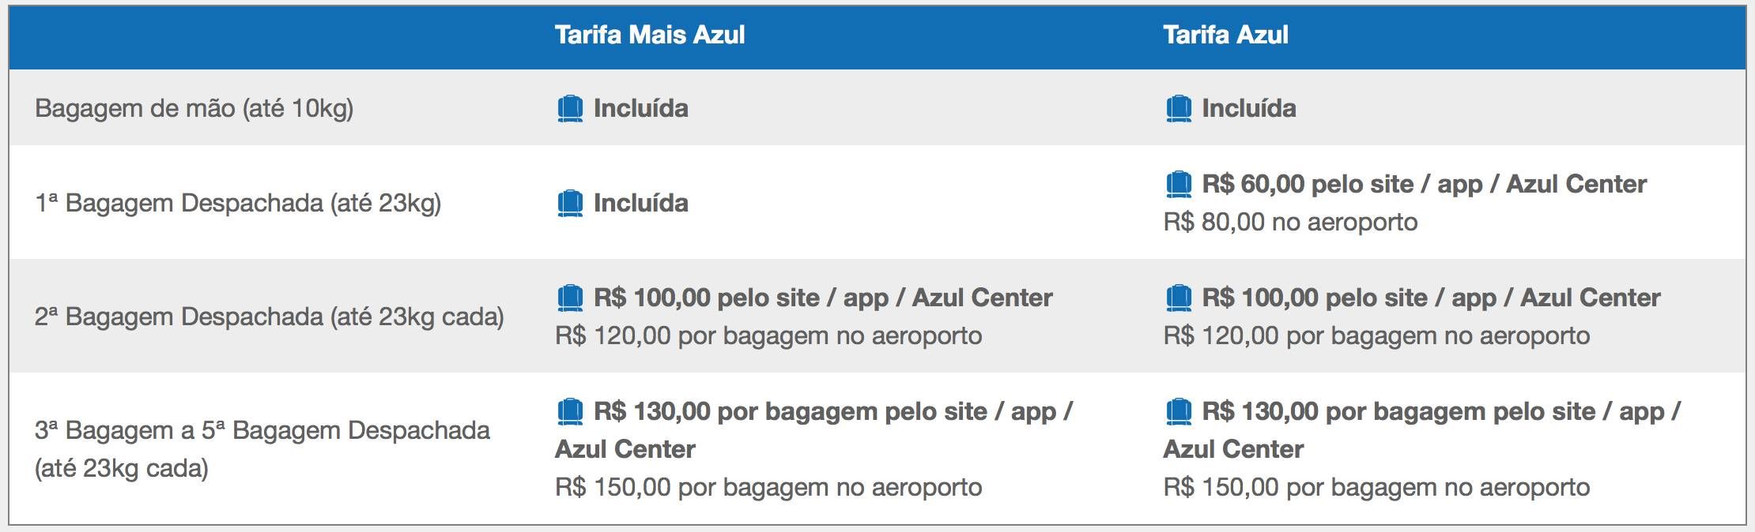Click Incluída text for Mais Azul first checked bag
Image resolution: width=1755 pixels, height=532 pixels.
(x=641, y=203)
